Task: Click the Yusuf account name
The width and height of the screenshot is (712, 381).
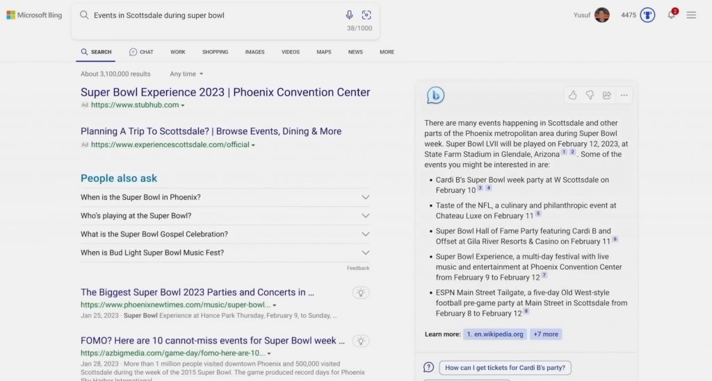Action: tap(582, 15)
